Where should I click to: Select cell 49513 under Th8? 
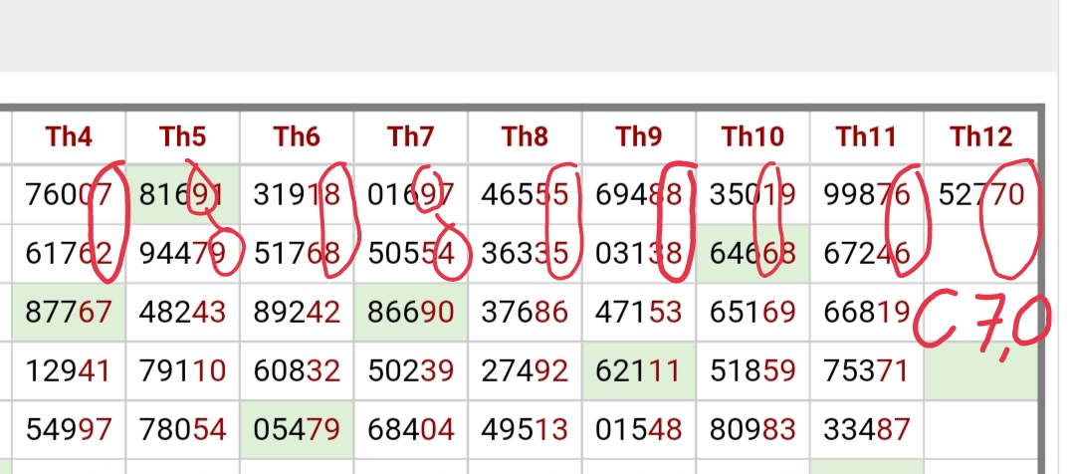[525, 430]
